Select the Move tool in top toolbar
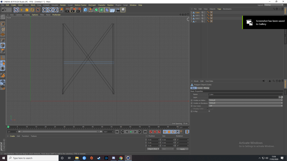287x161 pixels. [22, 10]
